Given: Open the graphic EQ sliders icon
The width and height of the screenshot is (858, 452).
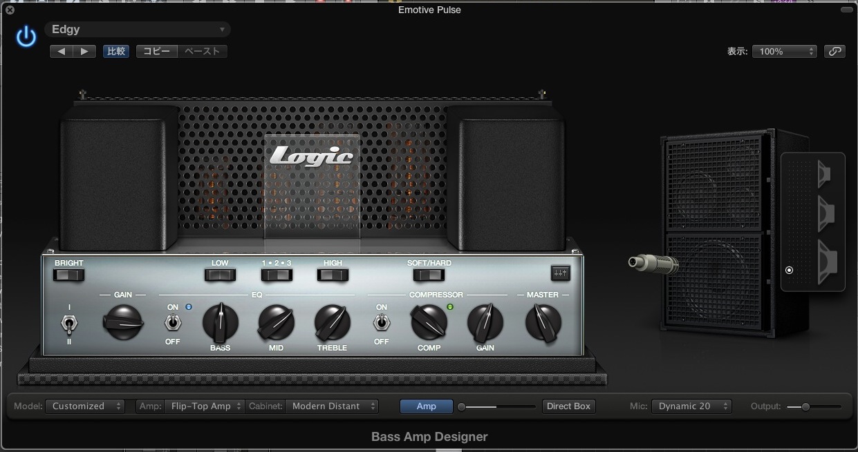Looking at the screenshot, I should [560, 273].
